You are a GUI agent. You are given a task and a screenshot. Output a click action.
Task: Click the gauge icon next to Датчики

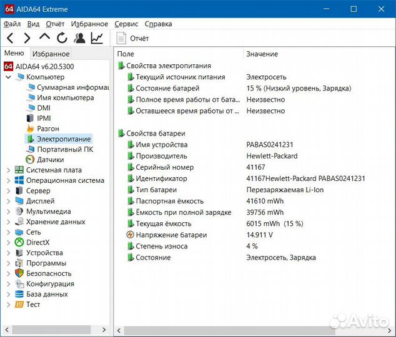coord(31,159)
